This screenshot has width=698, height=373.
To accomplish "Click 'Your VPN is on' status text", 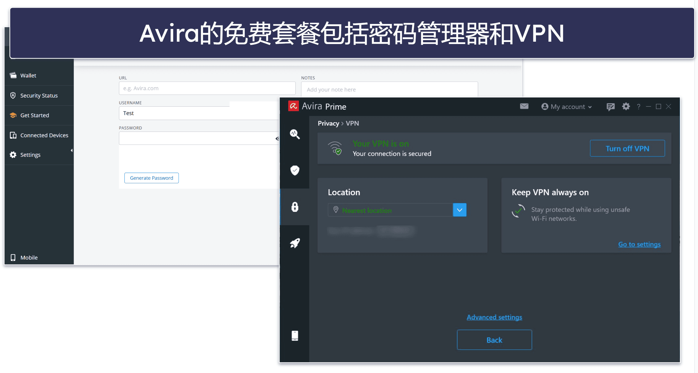I will pyautogui.click(x=380, y=144).
